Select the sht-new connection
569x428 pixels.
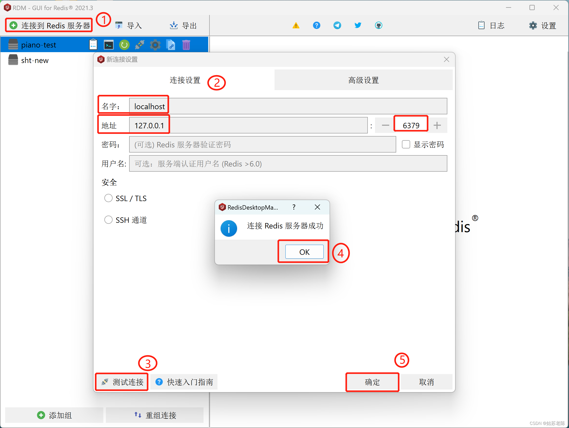104,60
